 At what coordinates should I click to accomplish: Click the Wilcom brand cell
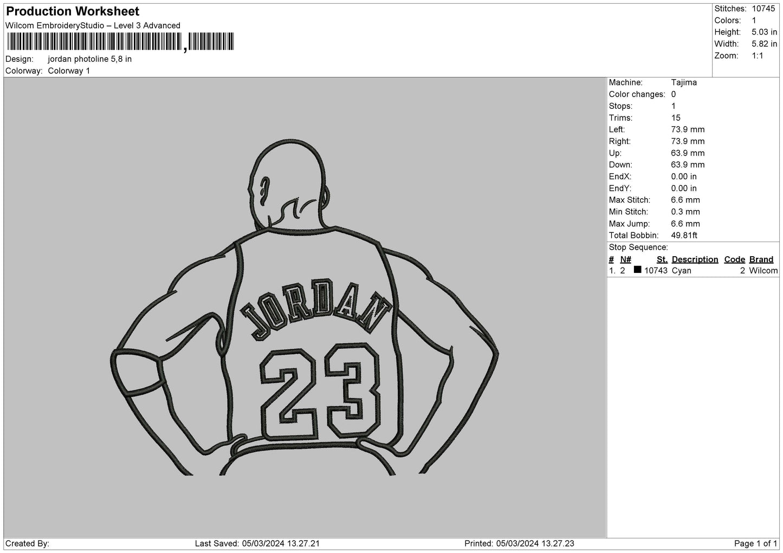tap(763, 271)
